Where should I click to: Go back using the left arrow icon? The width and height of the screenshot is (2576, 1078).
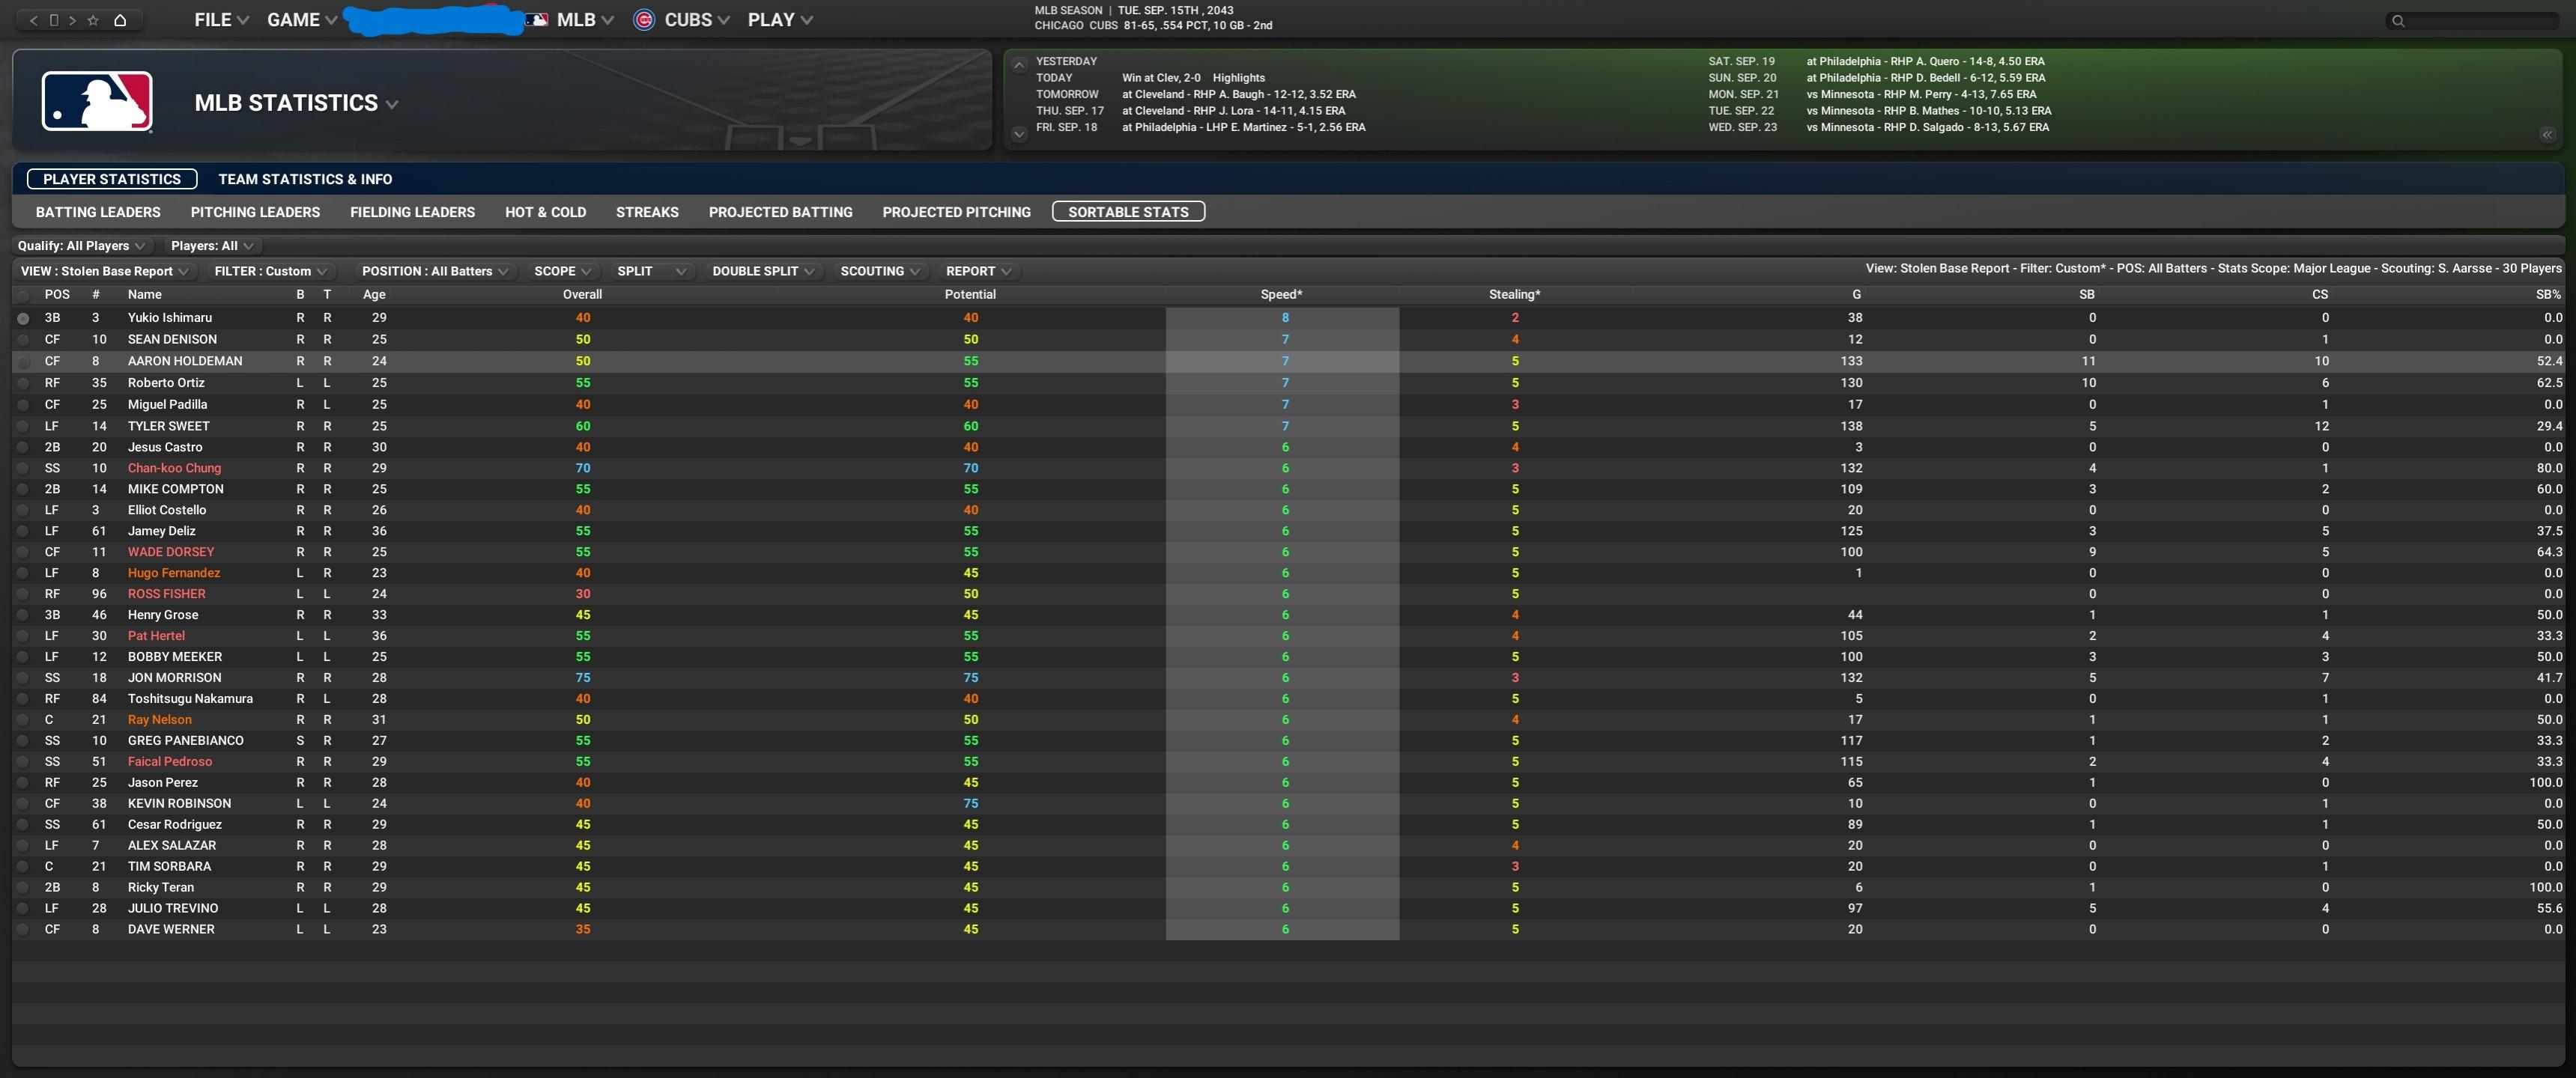click(x=34, y=20)
